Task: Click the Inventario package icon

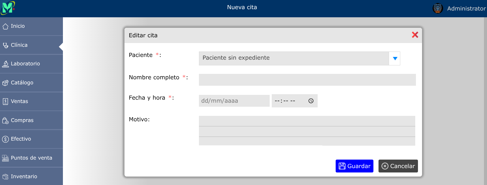Action: [5, 177]
